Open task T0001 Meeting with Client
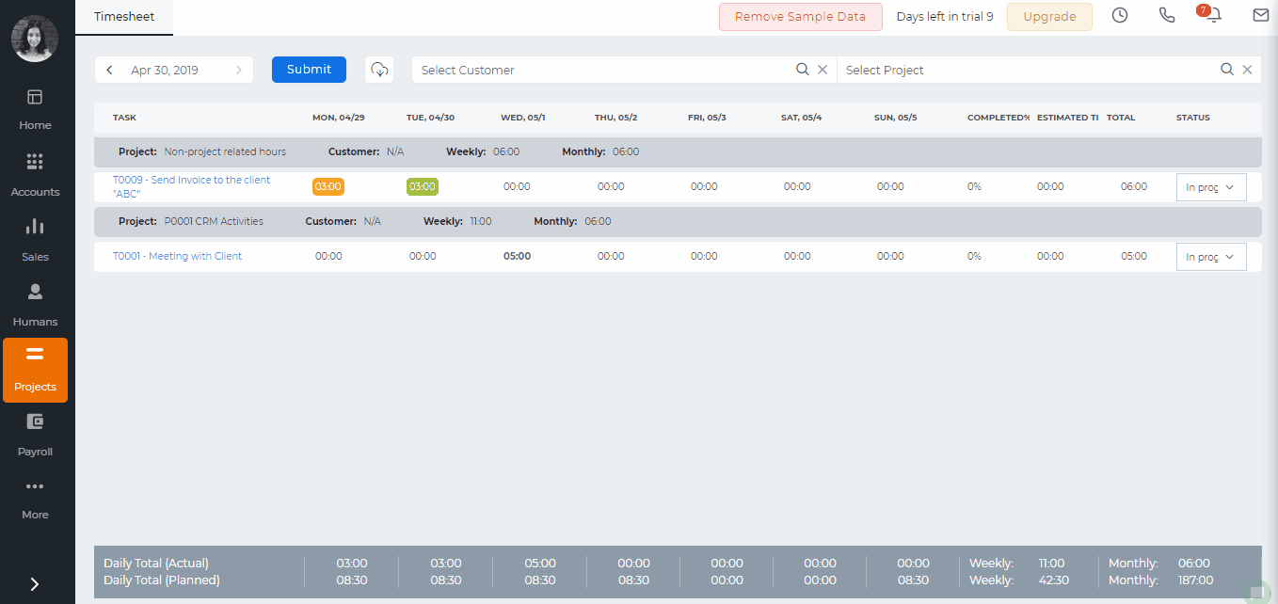The width and height of the screenshot is (1278, 604). point(178,256)
